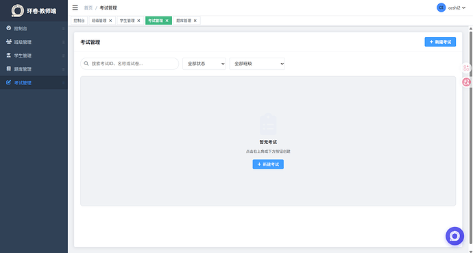Viewport: 473px width, 253px height.
Task: Switch to the 控制台 page tab
Action: click(79, 21)
